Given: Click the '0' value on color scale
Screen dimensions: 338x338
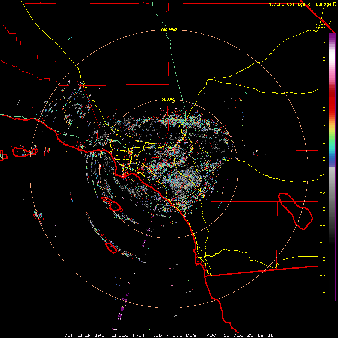Looking at the screenshot, I should point(324,159).
